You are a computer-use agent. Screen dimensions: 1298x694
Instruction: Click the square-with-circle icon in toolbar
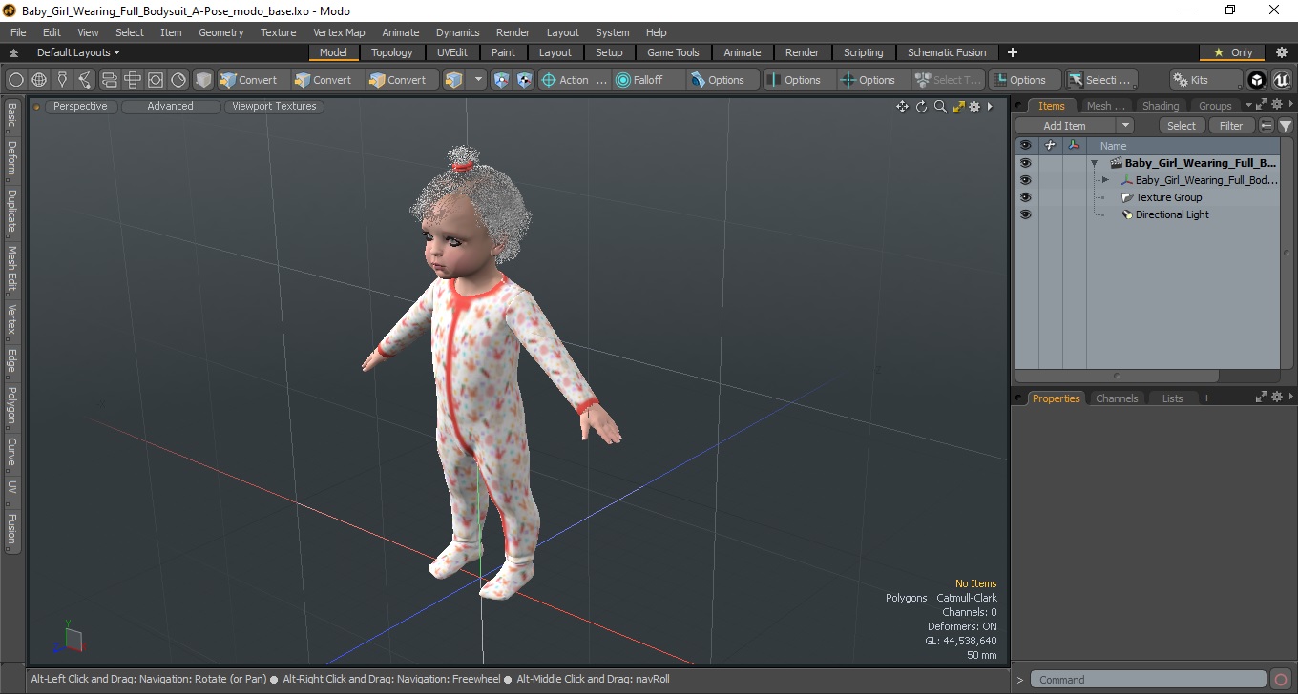point(155,80)
